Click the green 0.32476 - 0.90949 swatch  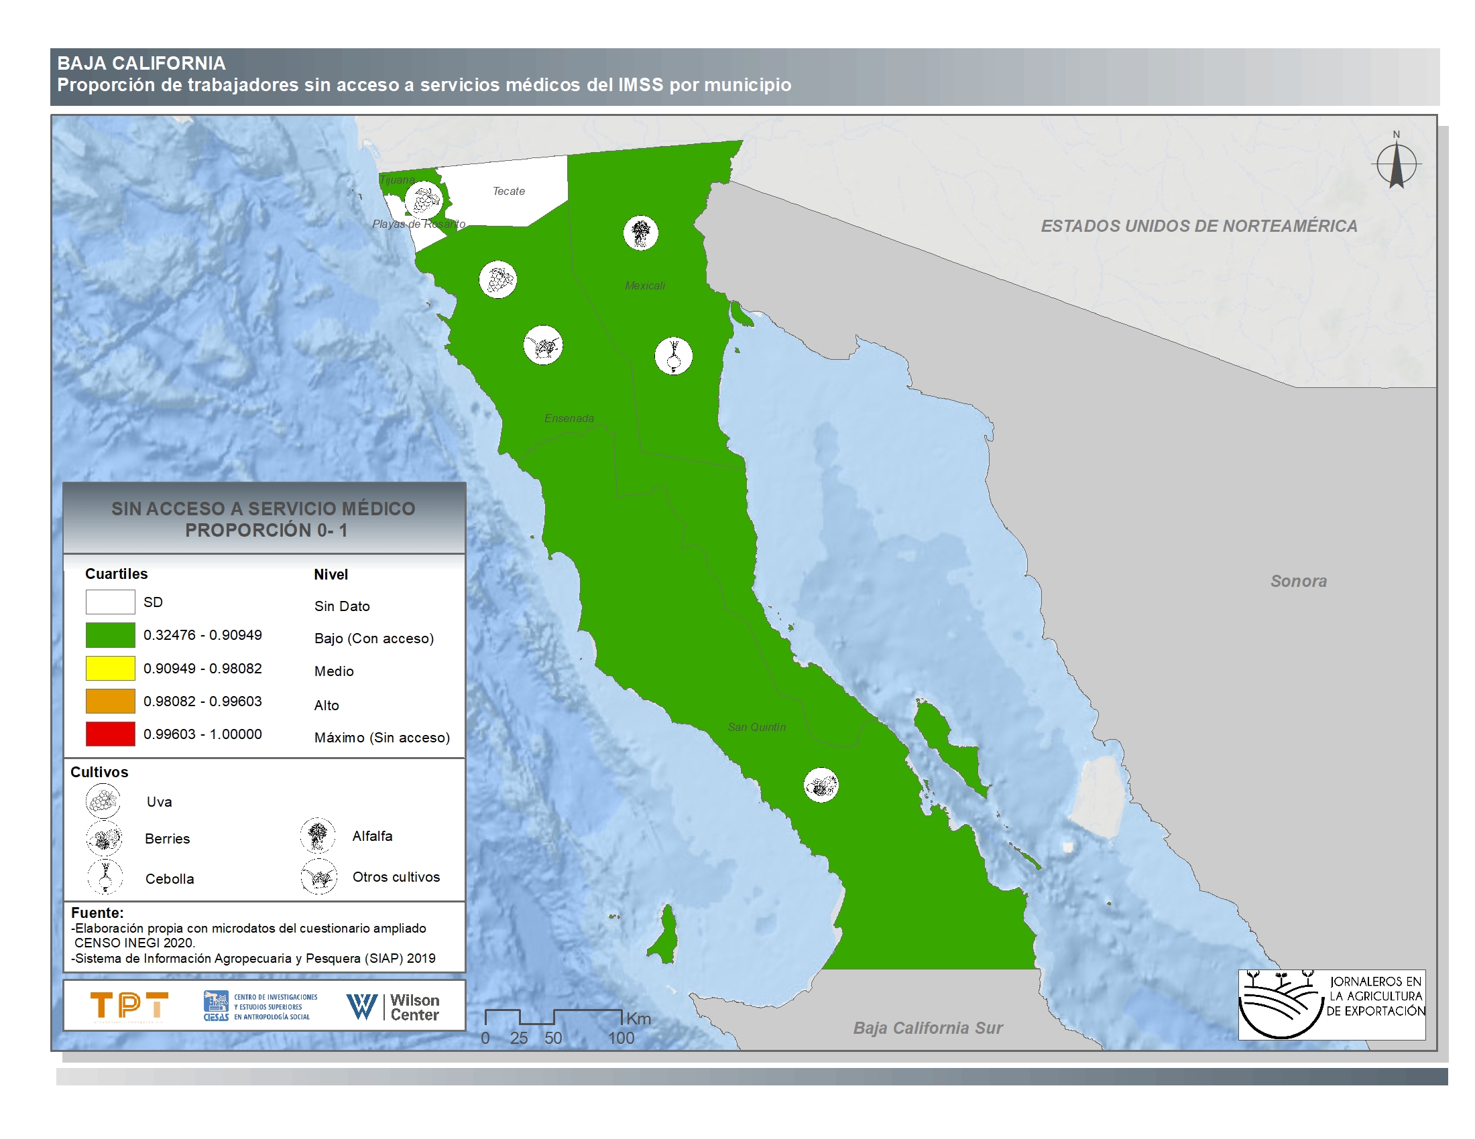click(110, 635)
